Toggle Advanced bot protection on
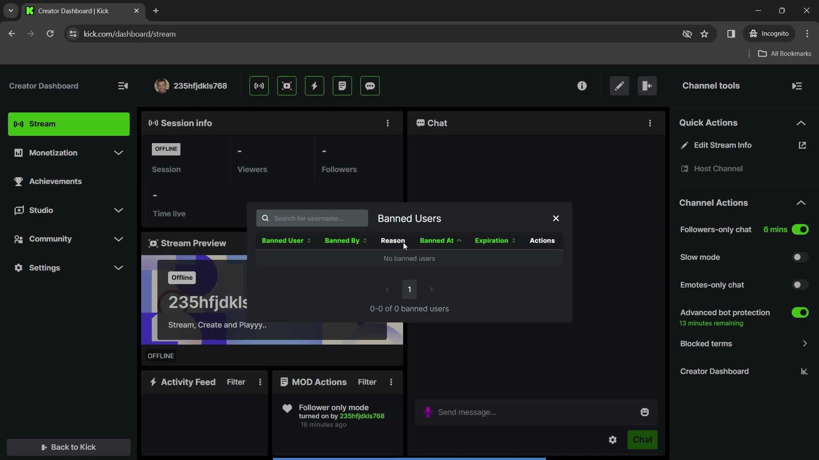Screen dimensions: 819x460 [x=801, y=312]
